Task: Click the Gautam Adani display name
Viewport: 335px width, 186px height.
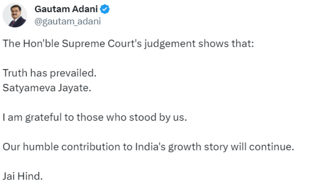Action: 66,9
